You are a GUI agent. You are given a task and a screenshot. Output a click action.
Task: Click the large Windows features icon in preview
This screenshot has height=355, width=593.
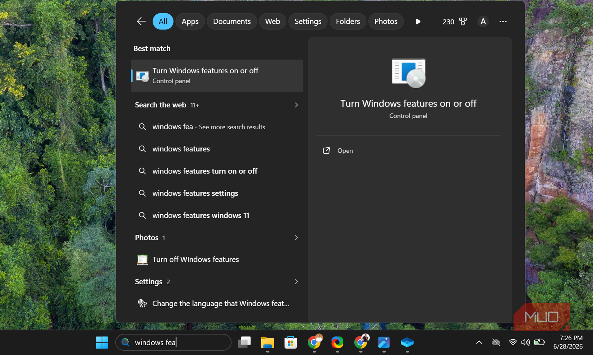coord(408,73)
